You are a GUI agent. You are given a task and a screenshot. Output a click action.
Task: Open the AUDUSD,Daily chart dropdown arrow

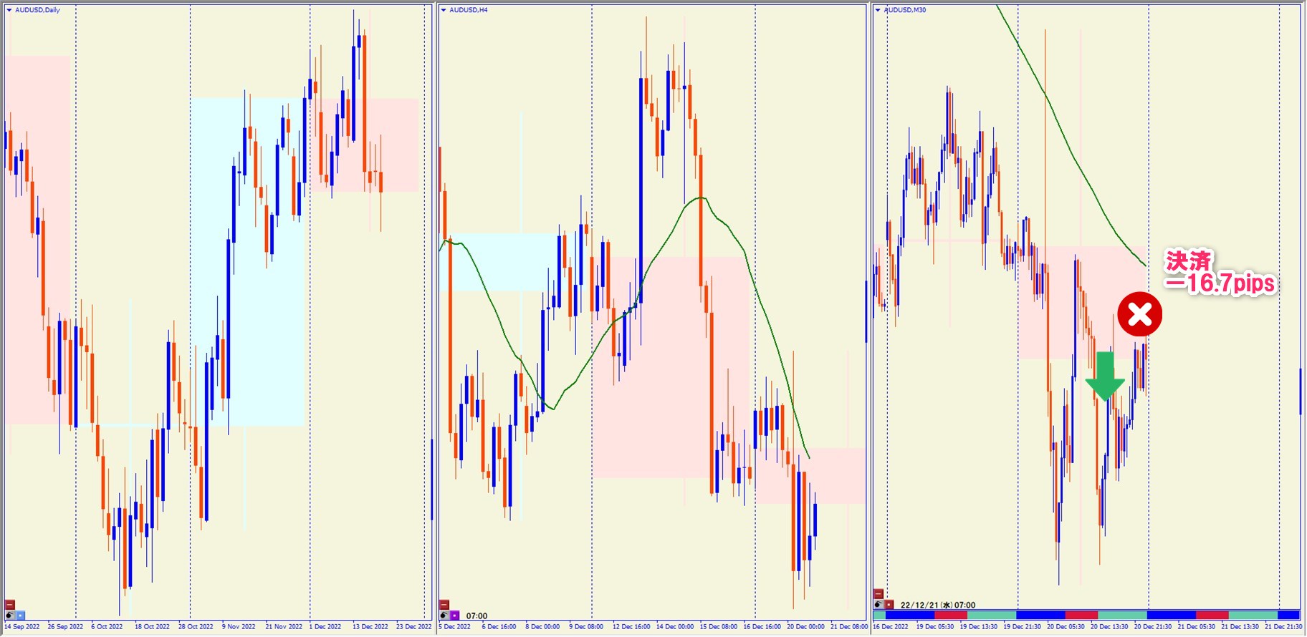(9, 10)
